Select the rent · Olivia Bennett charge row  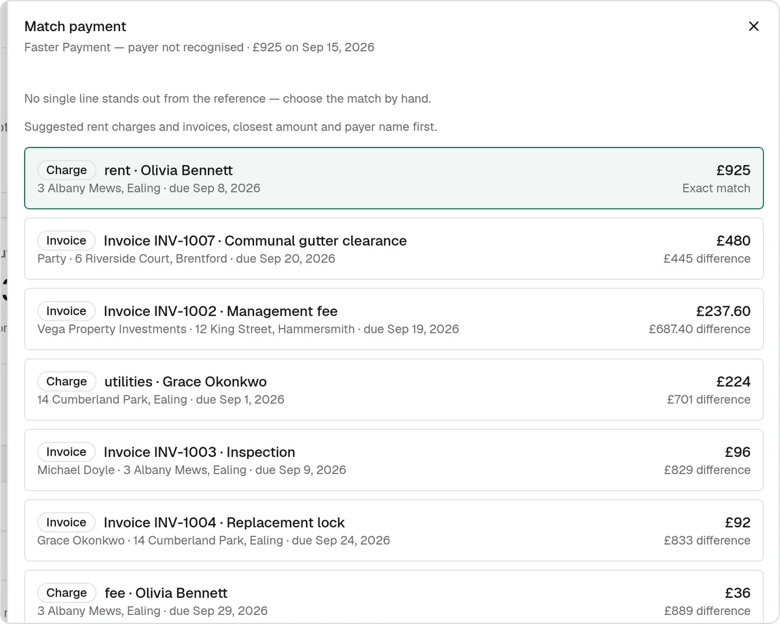(394, 178)
